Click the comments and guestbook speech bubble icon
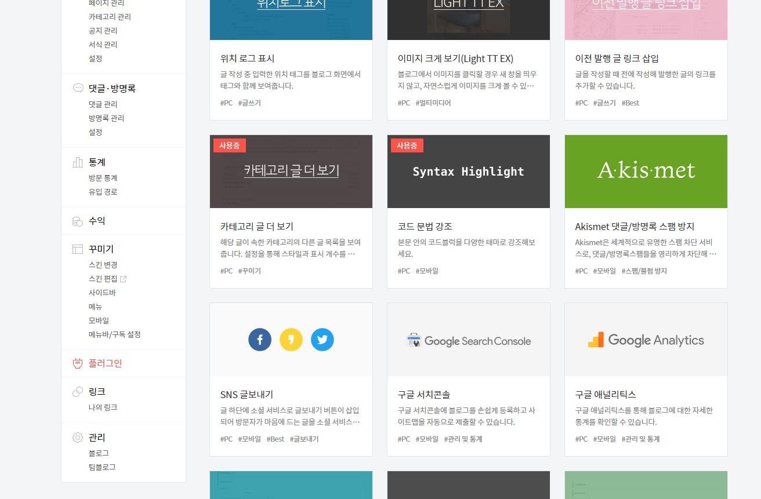Image resolution: width=761 pixels, height=499 pixels. coord(78,88)
